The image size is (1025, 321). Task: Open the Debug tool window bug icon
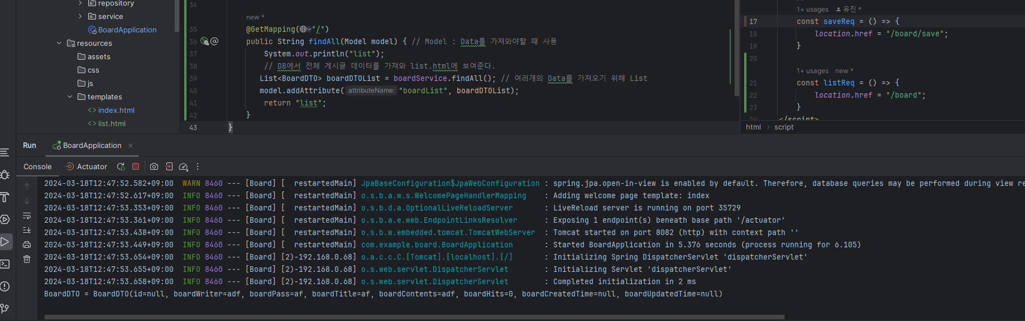click(x=5, y=175)
